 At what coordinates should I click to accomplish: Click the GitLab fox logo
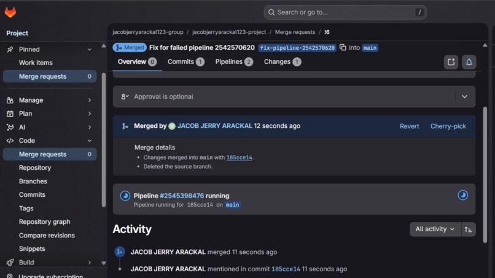pos(10,12)
